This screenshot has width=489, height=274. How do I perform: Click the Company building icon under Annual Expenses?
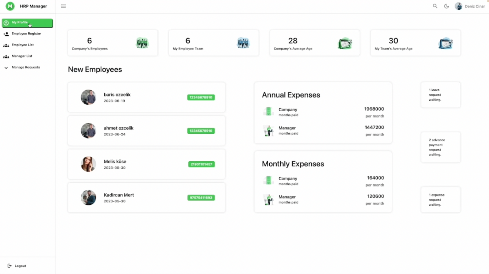pos(268,112)
